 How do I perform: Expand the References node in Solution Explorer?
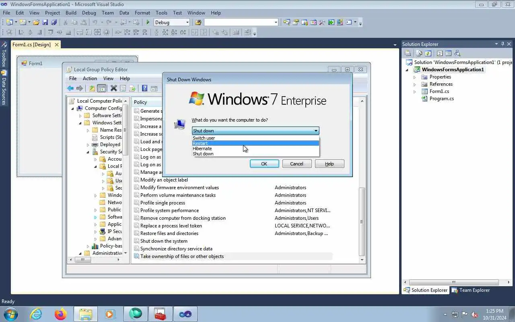point(415,84)
